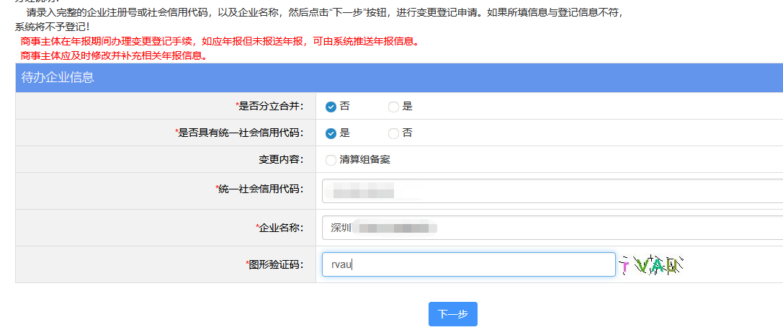Refresh the captcha image
Screen dimensions: 783x335
pos(650,265)
